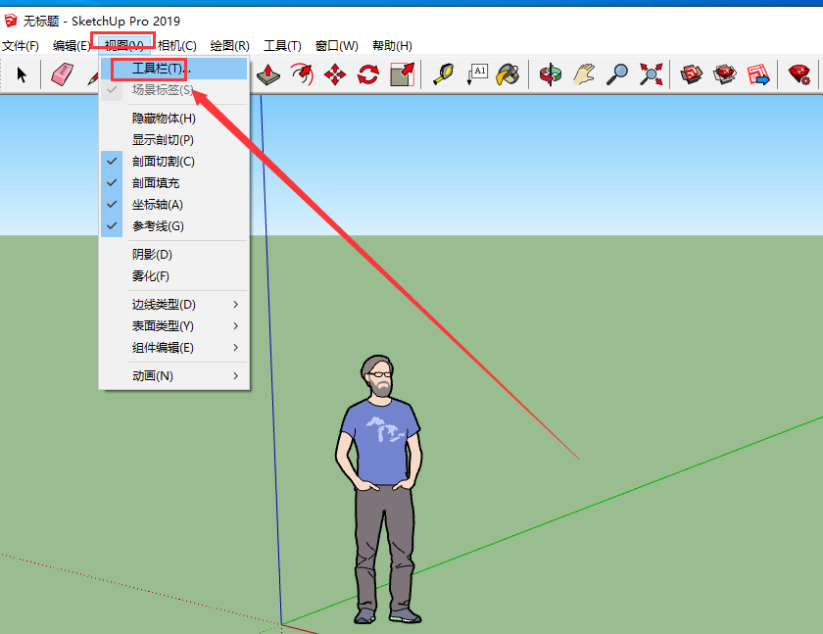This screenshot has width=823, height=634.
Task: Choose the Rotate tool
Action: pyautogui.click(x=368, y=74)
